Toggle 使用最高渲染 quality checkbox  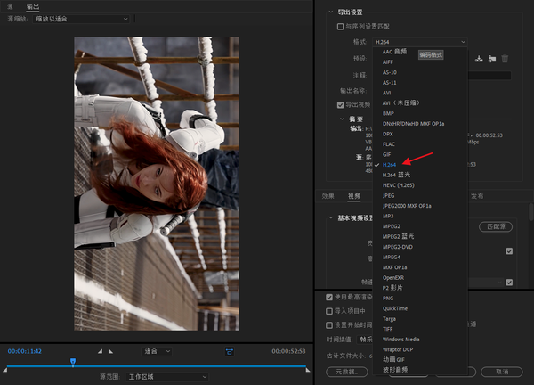pos(328,297)
